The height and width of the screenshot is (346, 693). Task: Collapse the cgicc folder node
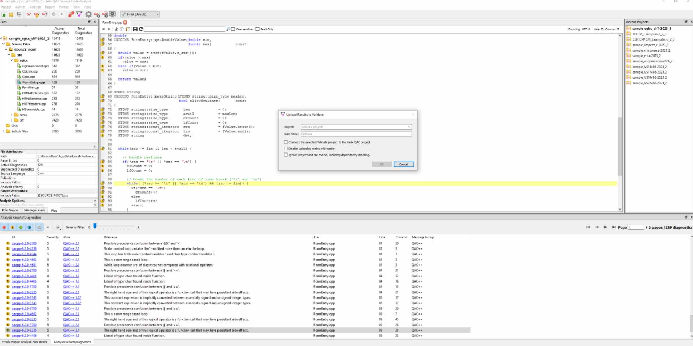(x=11, y=60)
